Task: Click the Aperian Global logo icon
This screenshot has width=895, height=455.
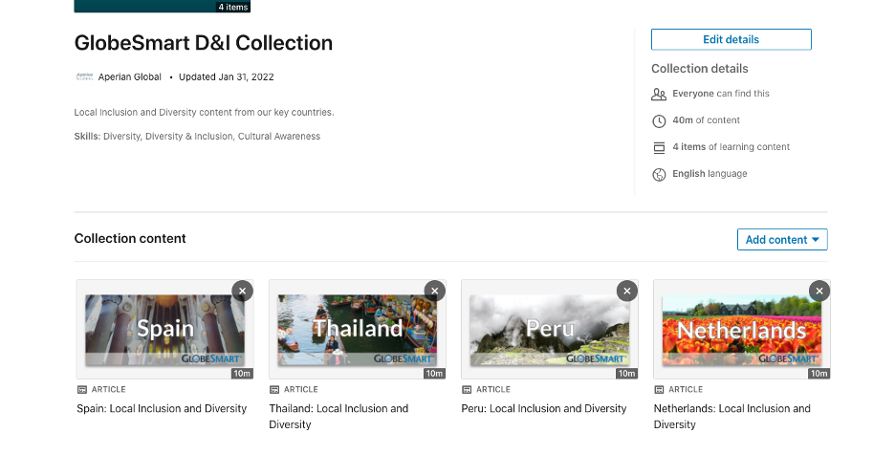Action: click(x=84, y=76)
